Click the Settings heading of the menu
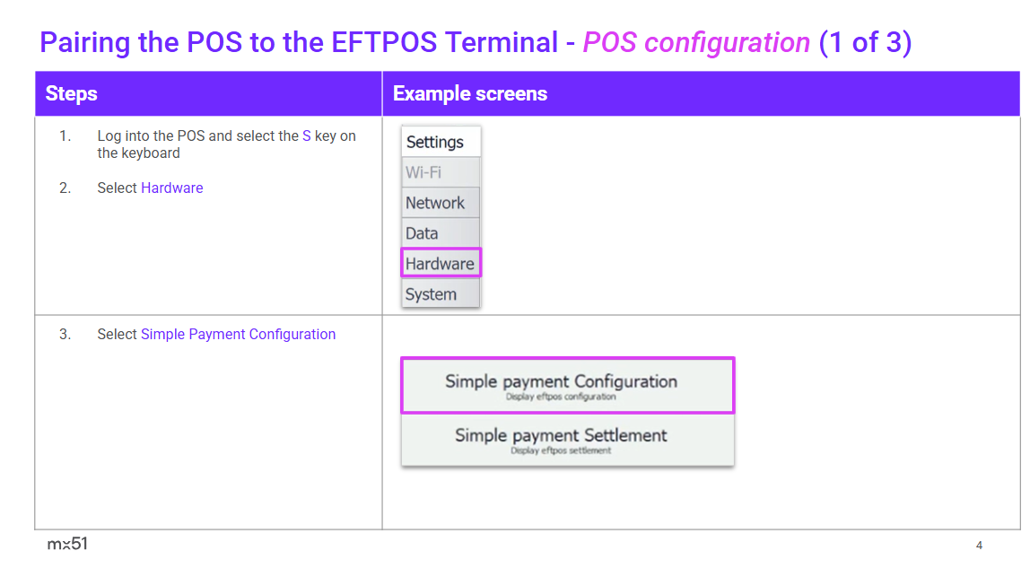The width and height of the screenshot is (1030, 577). tap(435, 142)
